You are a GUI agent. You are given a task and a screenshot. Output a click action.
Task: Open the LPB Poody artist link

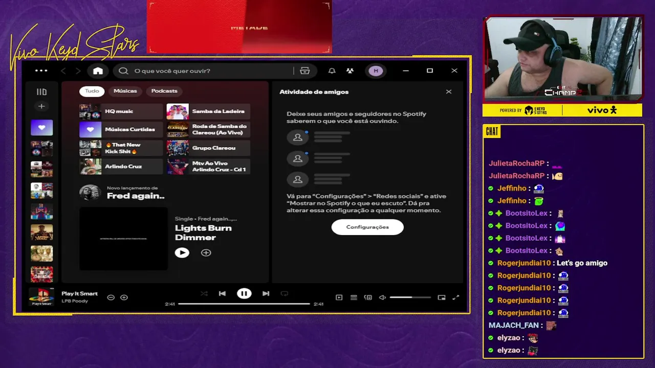tap(75, 301)
